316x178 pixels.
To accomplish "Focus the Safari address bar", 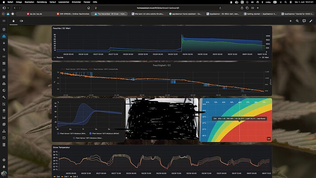I will pyautogui.click(x=158, y=8).
